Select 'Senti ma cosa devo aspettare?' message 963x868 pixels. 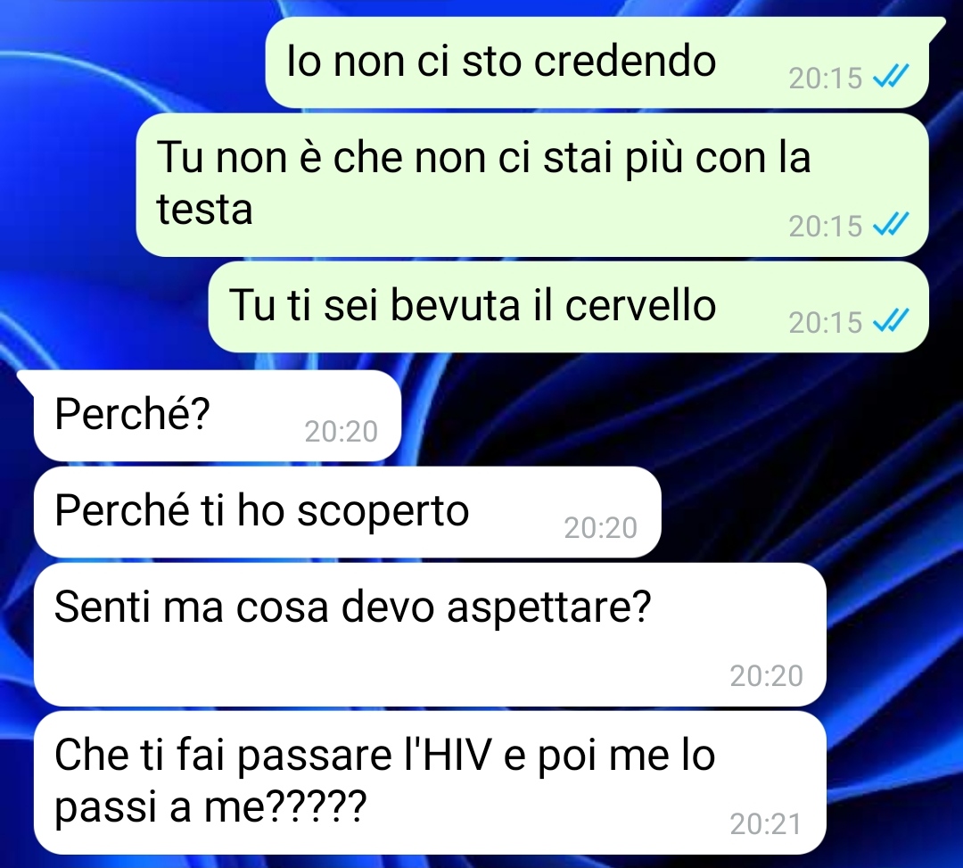click(430, 634)
